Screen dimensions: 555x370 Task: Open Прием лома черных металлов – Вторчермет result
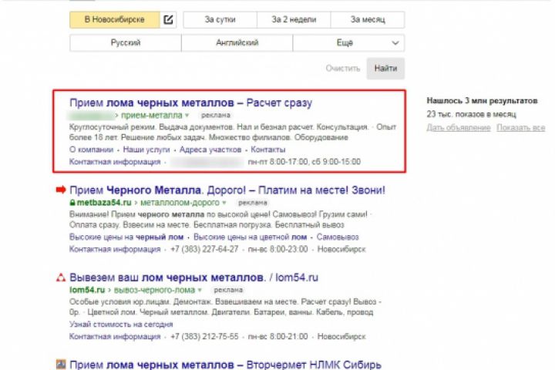tap(225, 365)
